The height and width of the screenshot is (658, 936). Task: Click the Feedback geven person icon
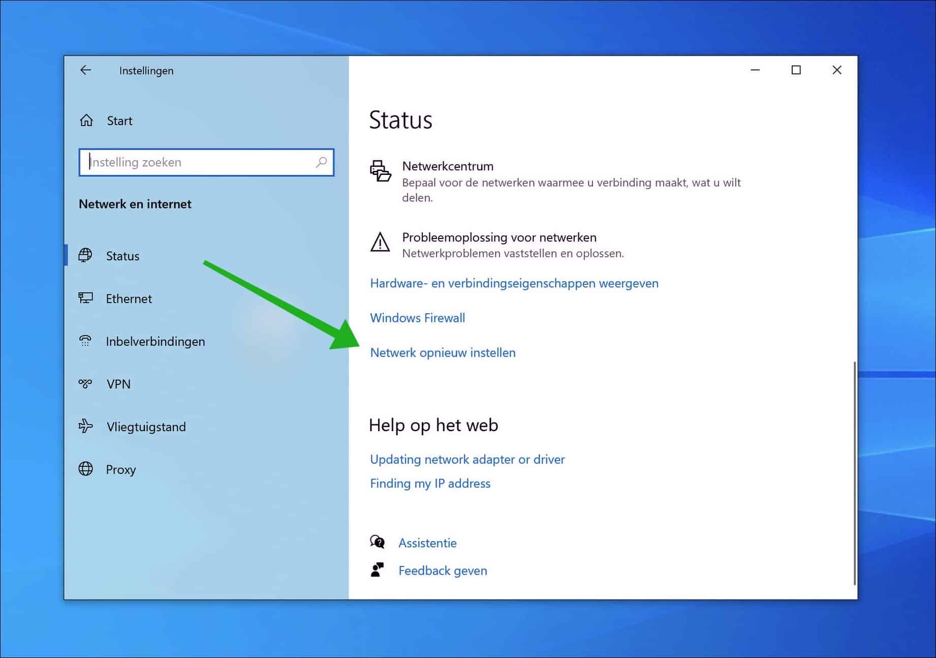[377, 570]
